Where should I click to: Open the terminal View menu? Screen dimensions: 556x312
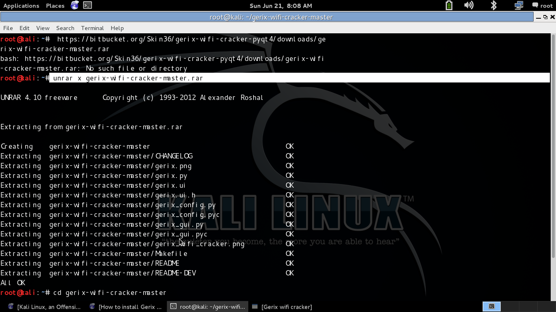point(43,28)
